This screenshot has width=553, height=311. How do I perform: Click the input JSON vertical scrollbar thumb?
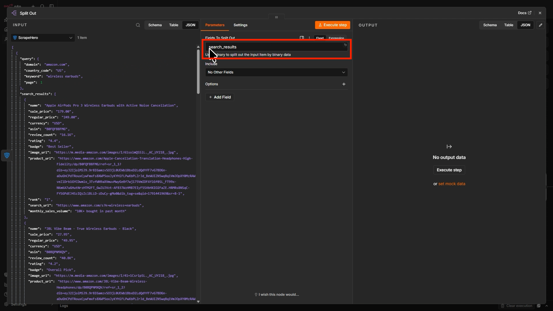tap(198, 71)
